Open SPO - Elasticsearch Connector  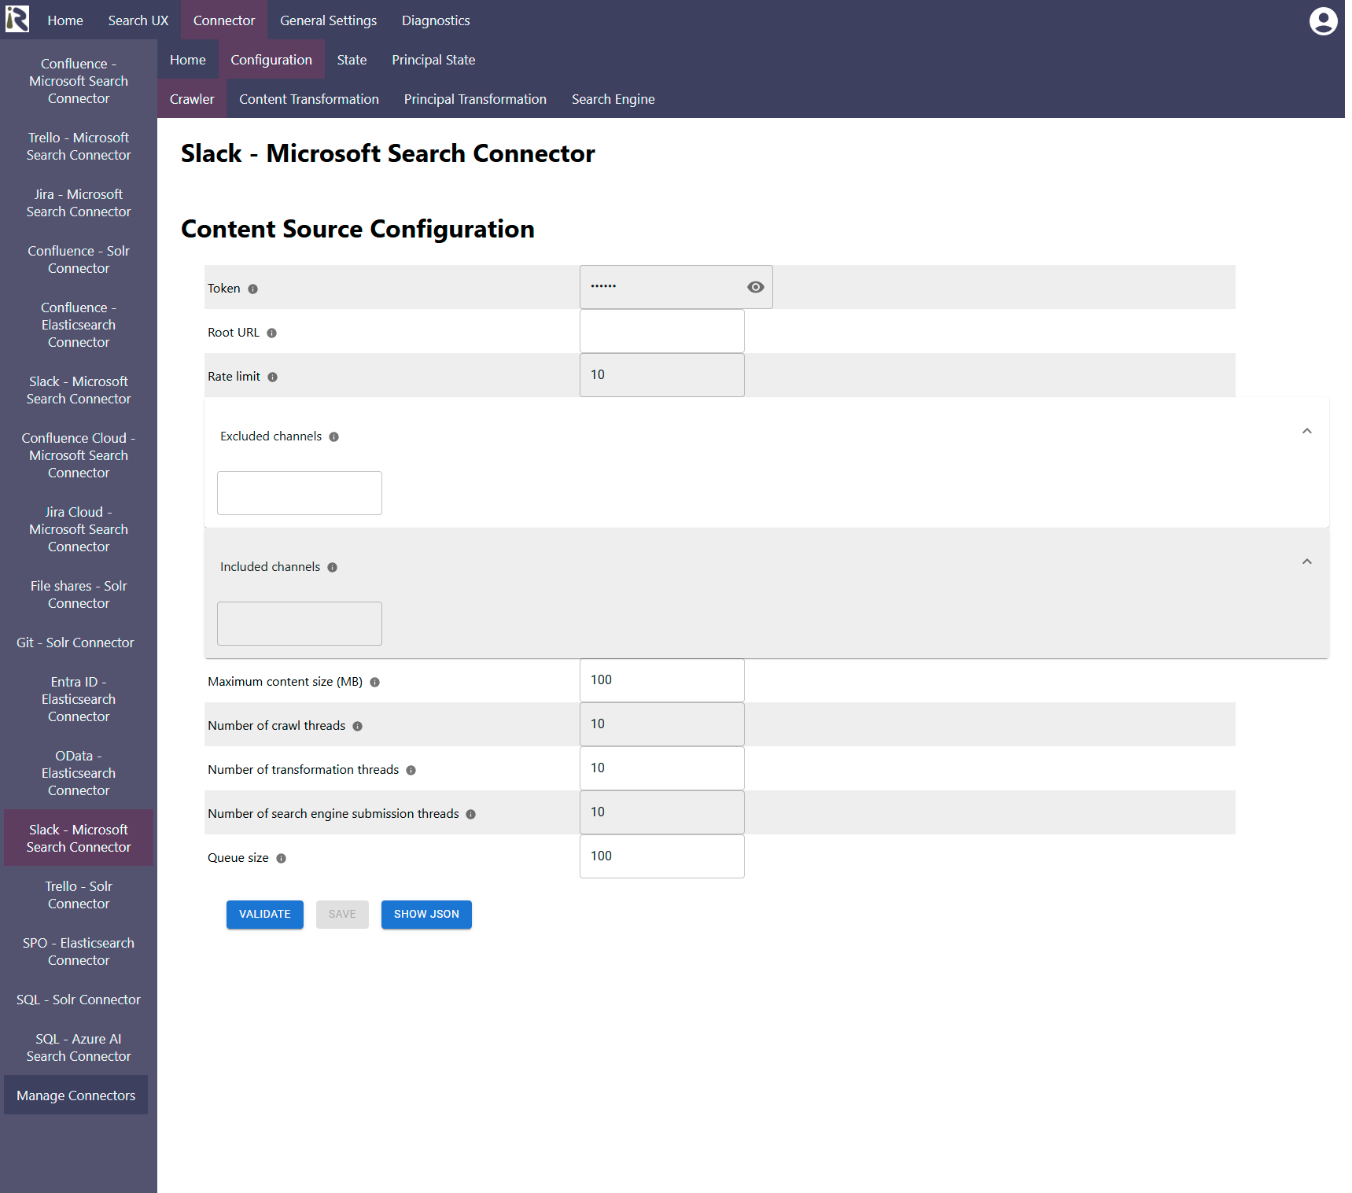(x=79, y=952)
